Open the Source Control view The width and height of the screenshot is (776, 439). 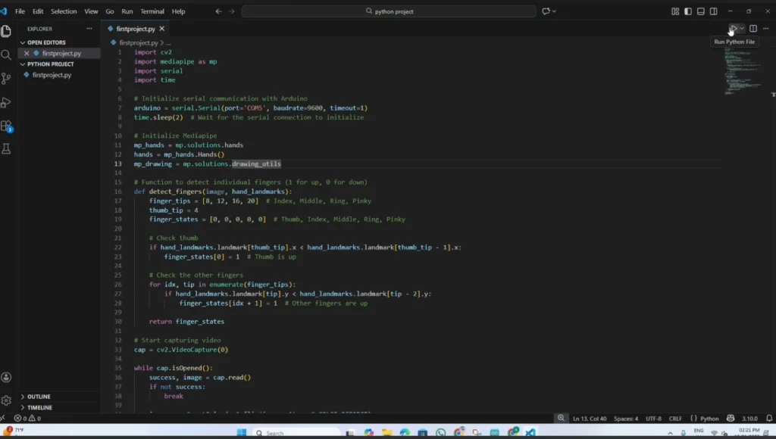[x=6, y=78]
